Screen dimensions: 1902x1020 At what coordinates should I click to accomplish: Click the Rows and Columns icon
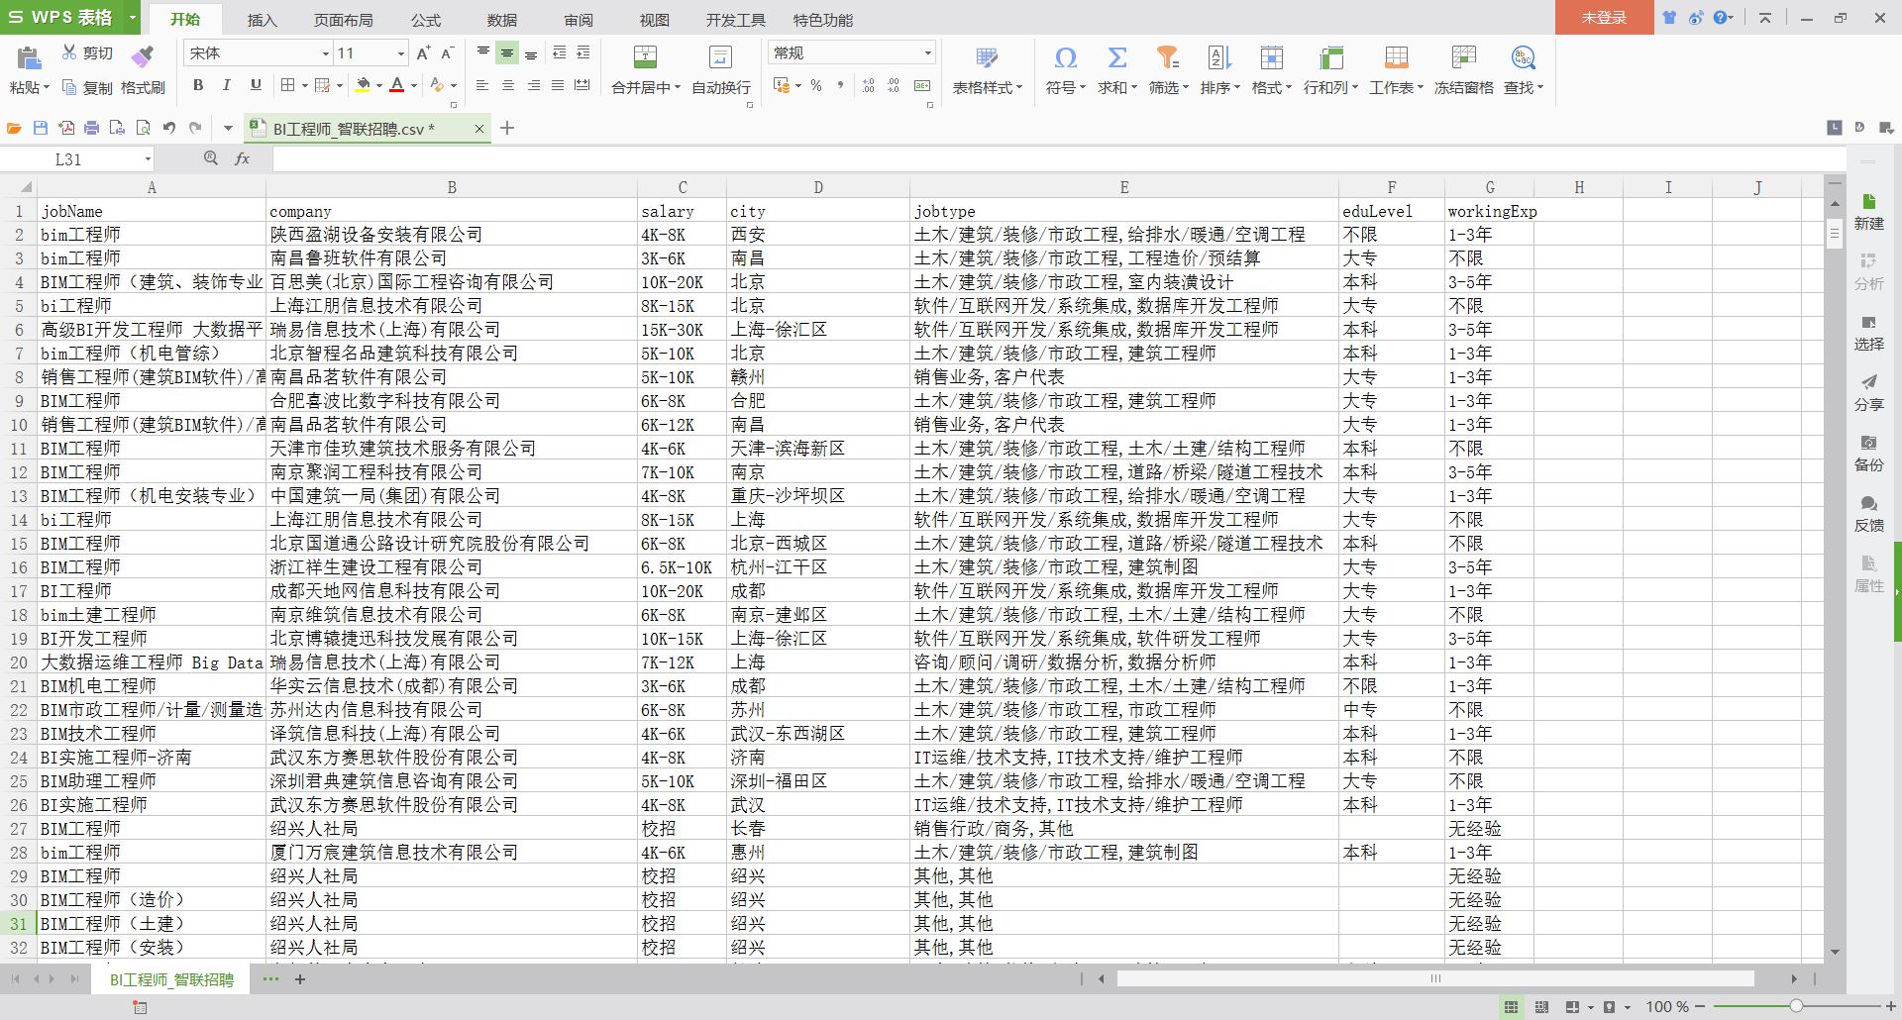[1330, 57]
